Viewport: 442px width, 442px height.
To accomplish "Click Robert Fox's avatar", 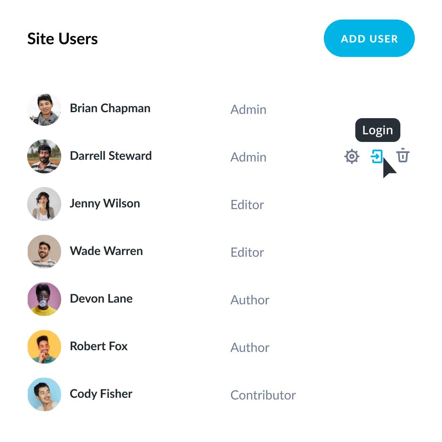I will (44, 347).
